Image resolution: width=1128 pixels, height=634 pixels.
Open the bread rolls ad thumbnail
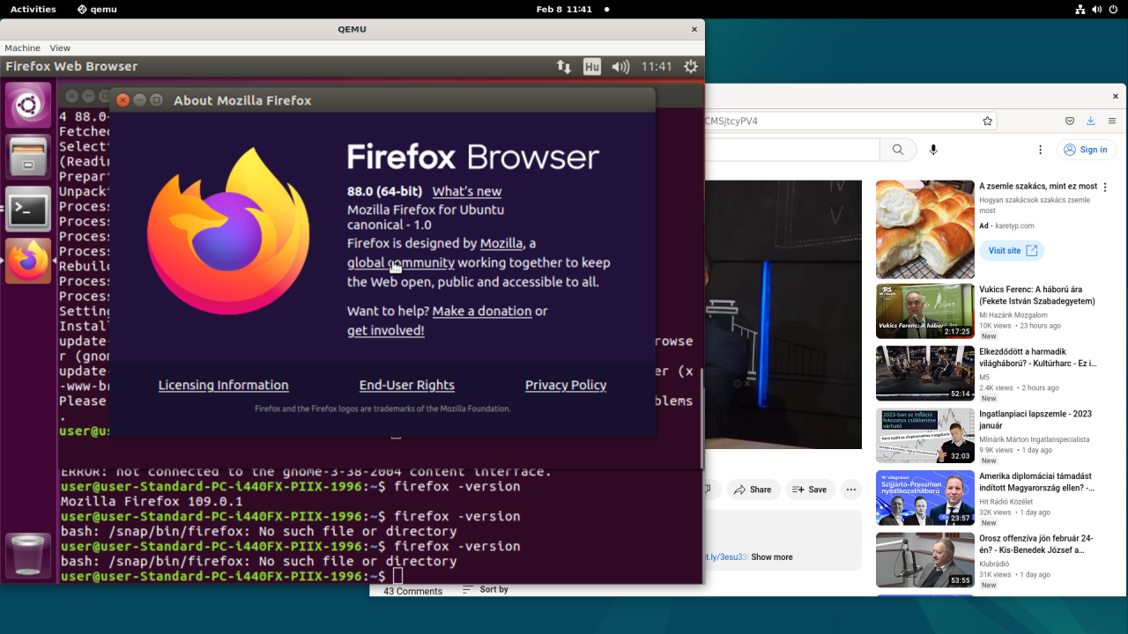click(925, 229)
